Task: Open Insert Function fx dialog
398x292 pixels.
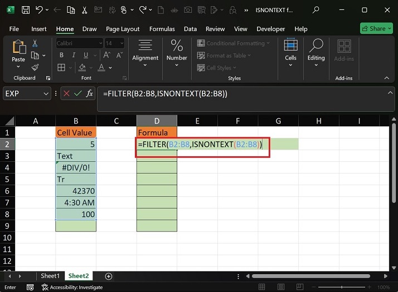Action: (89, 94)
